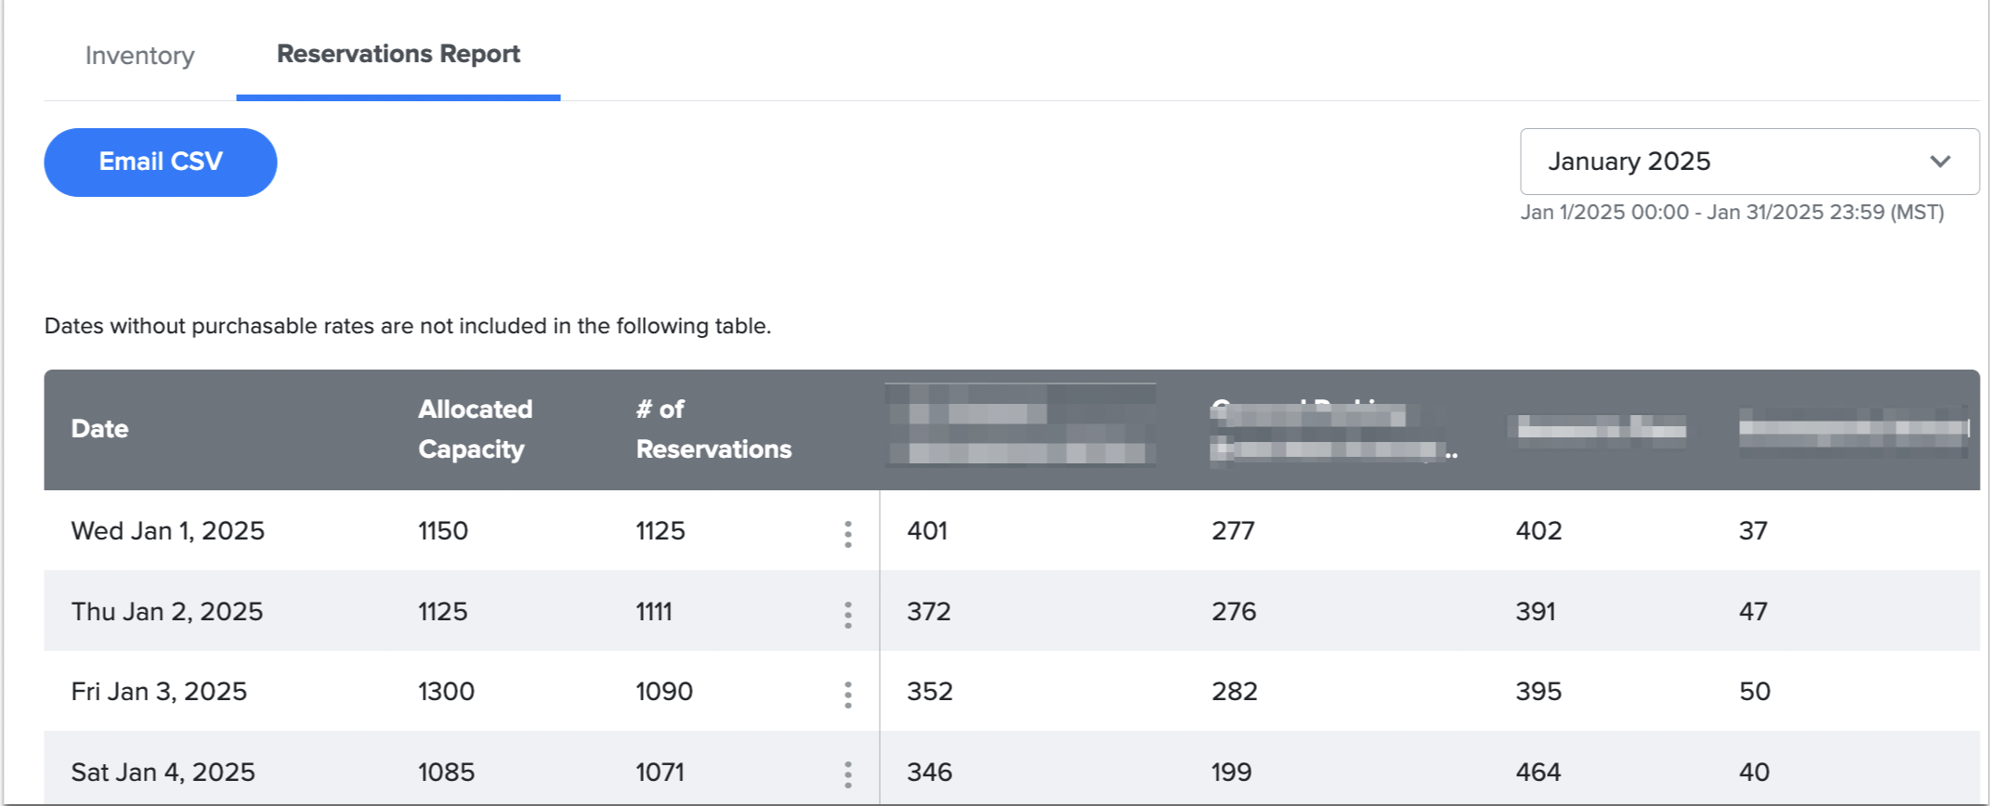Select the Fri Jan 3, 2025 row date
The width and height of the screenshot is (1990, 806).
159,692
